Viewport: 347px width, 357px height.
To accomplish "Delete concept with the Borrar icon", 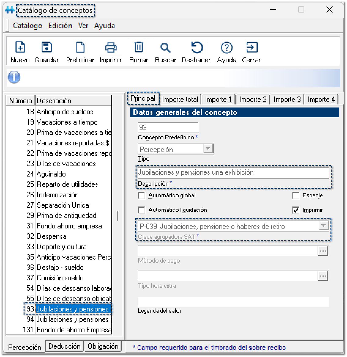I will [139, 48].
